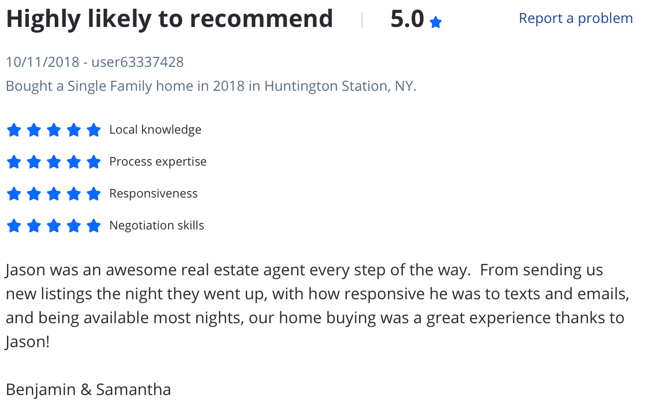The image size is (655, 406).
Task: Click the 5.0 rating score
Action: [x=407, y=19]
